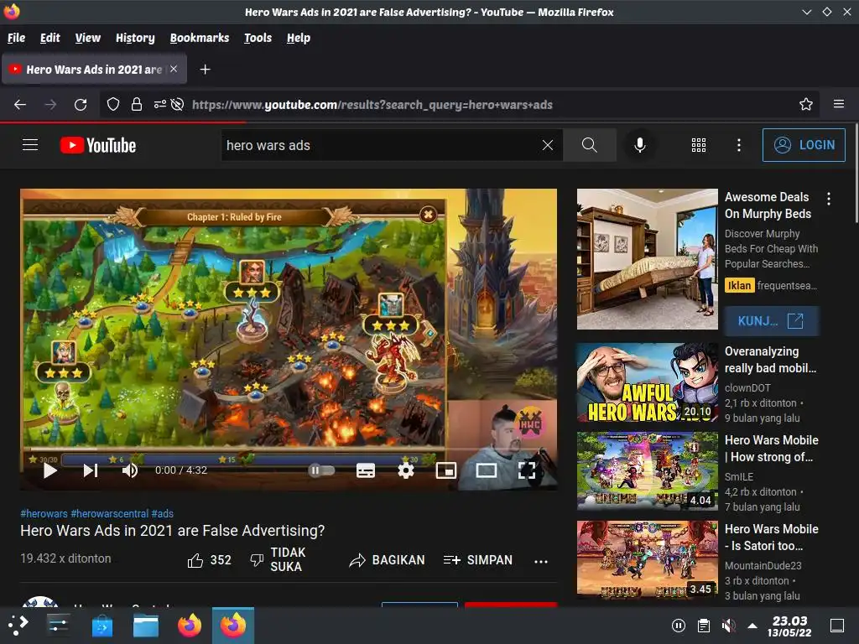This screenshot has width=859, height=644.
Task: Open the Help menu
Action: pos(299,38)
